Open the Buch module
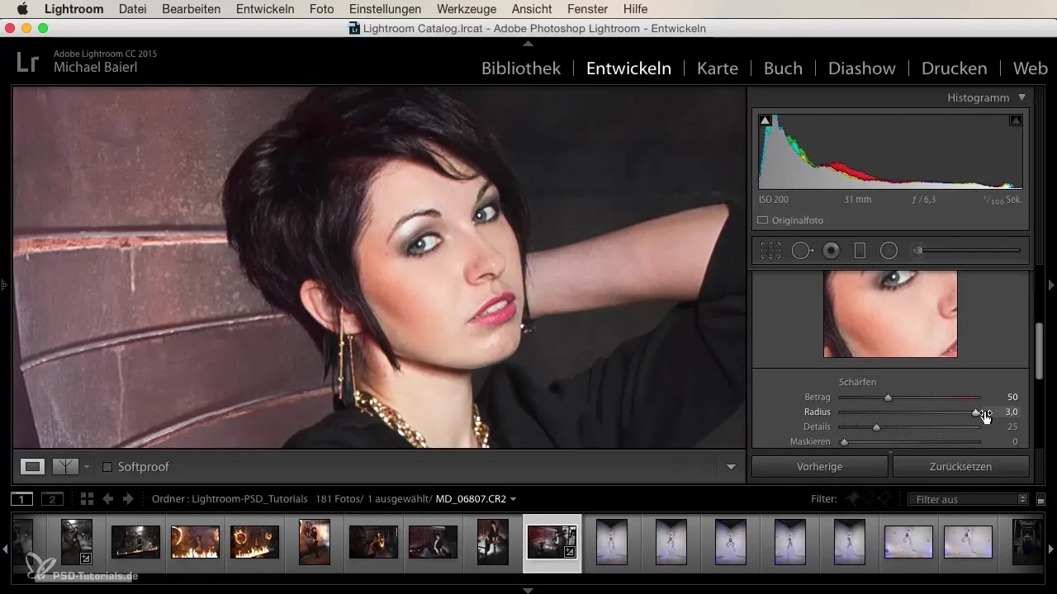Screen dimensions: 1057x594 pyautogui.click(x=783, y=68)
